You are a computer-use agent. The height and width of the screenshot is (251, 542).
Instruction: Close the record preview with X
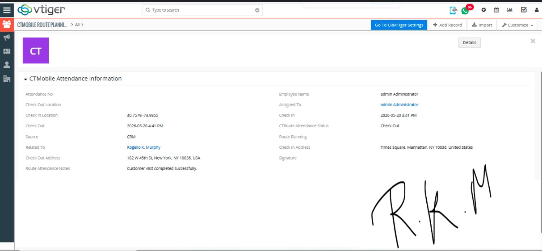click(x=533, y=41)
